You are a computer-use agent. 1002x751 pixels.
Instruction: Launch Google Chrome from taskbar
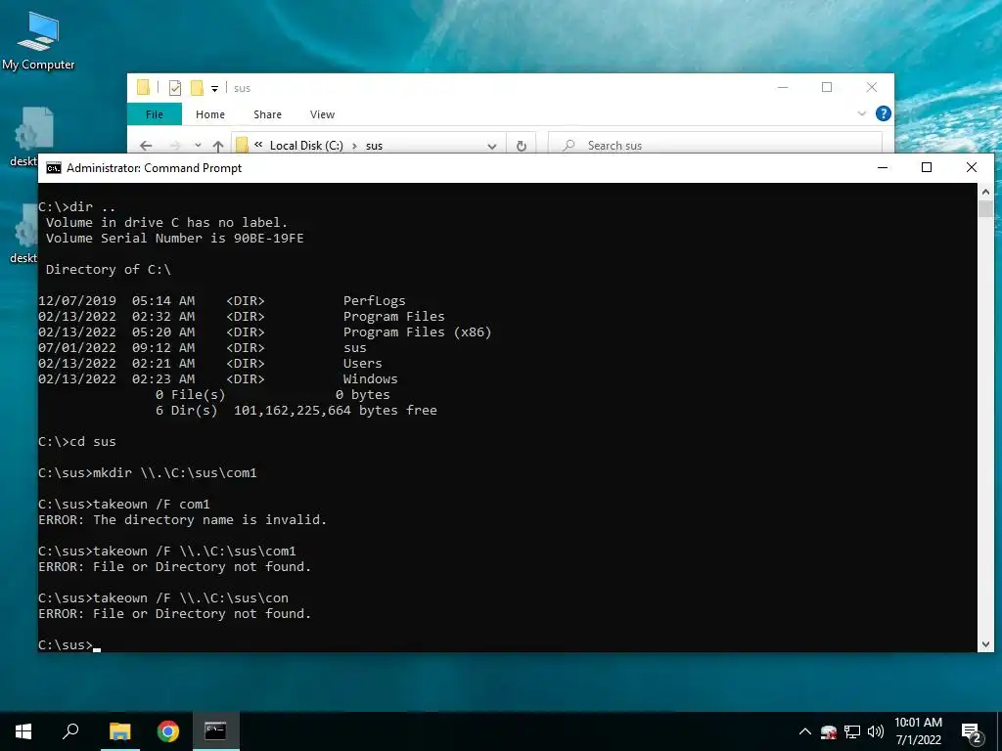click(x=168, y=731)
